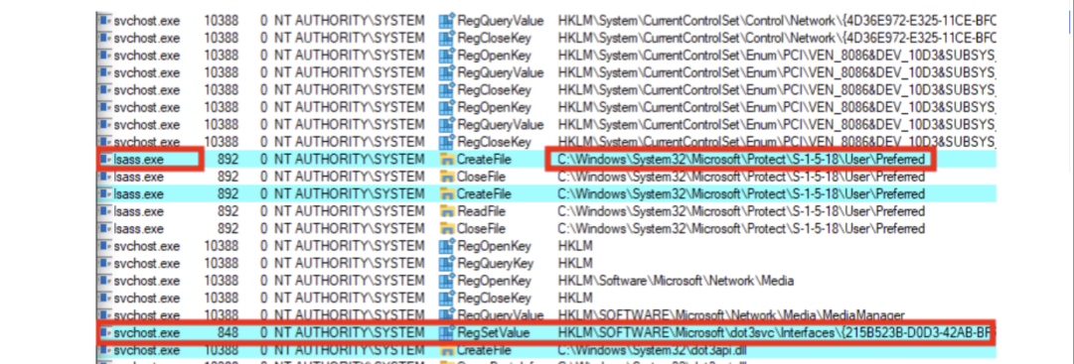The width and height of the screenshot is (1074, 364).
Task: Click registry icon of RegCloseKey for Control\Network
Action: [447, 38]
